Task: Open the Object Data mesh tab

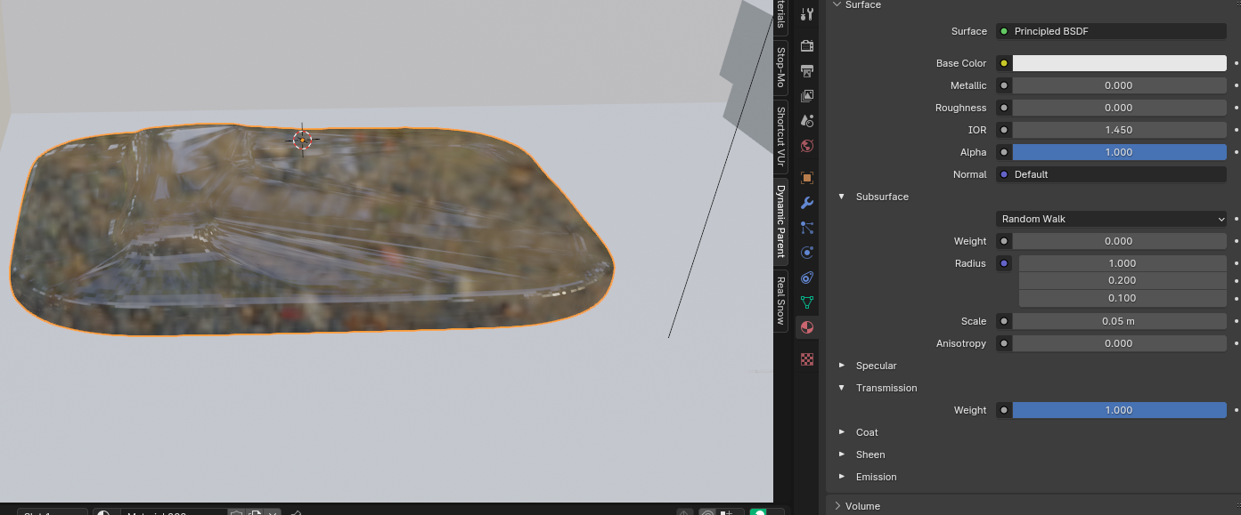Action: [807, 302]
